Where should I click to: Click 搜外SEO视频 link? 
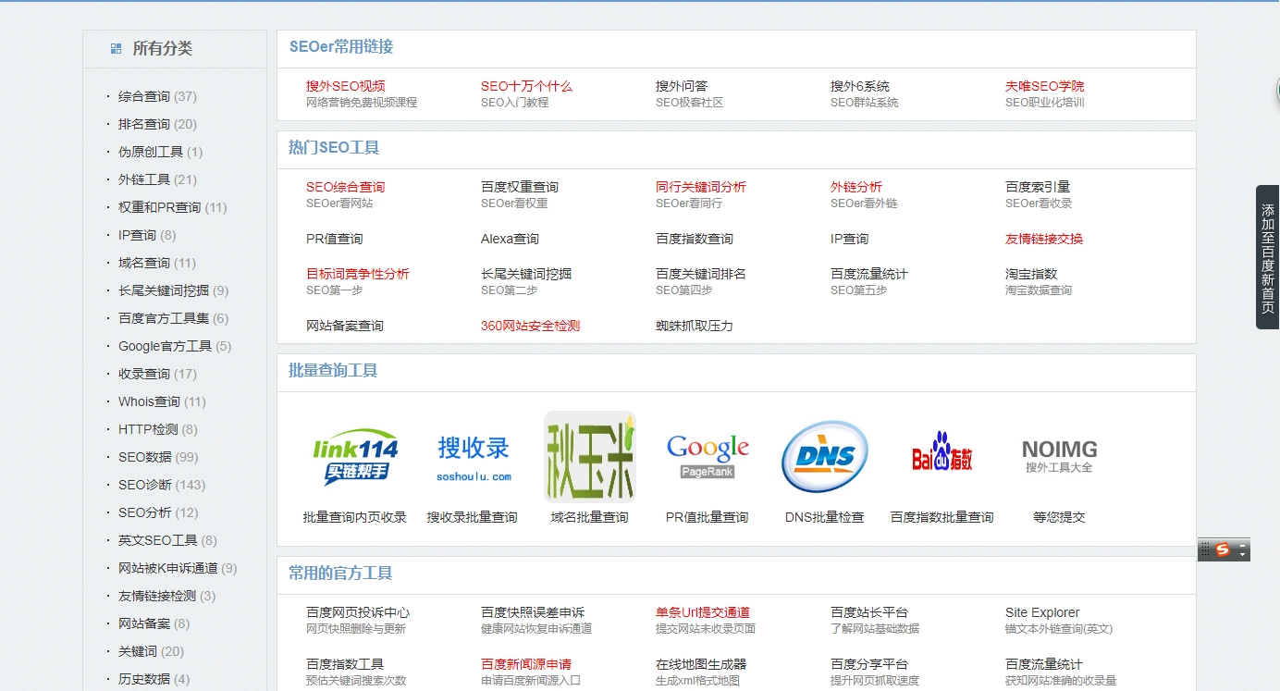click(x=345, y=86)
